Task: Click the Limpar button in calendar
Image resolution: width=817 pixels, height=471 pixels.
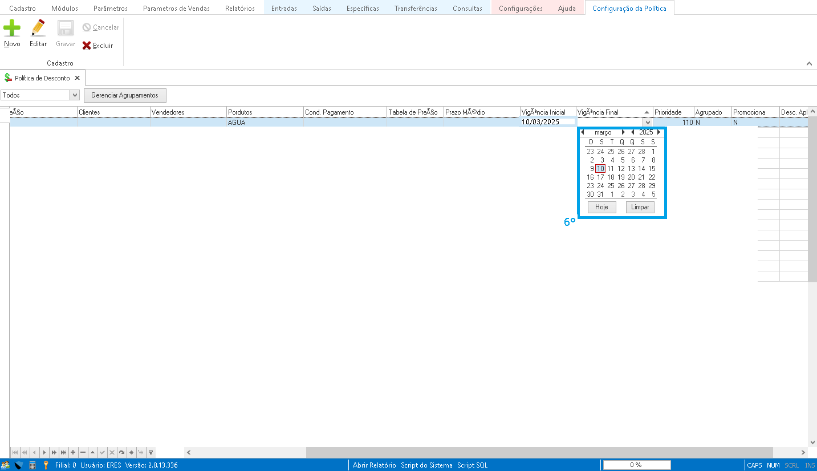Action: [640, 207]
